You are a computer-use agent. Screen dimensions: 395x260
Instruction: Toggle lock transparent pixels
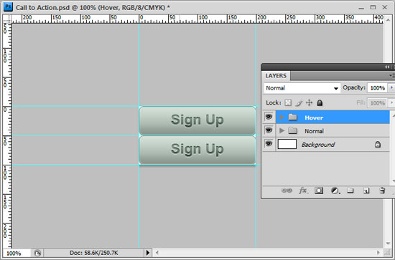coord(288,102)
